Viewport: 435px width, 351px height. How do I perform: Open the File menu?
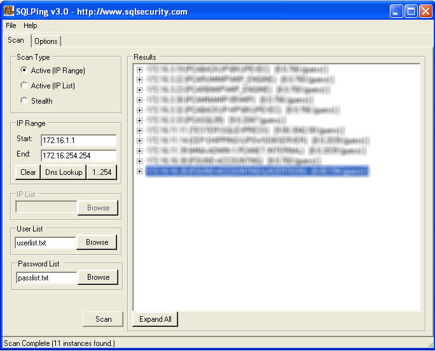[11, 25]
